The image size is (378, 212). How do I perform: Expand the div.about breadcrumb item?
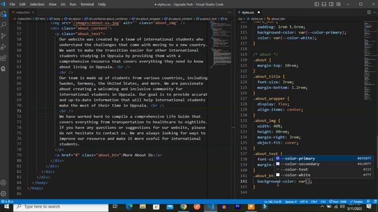pos(73,19)
